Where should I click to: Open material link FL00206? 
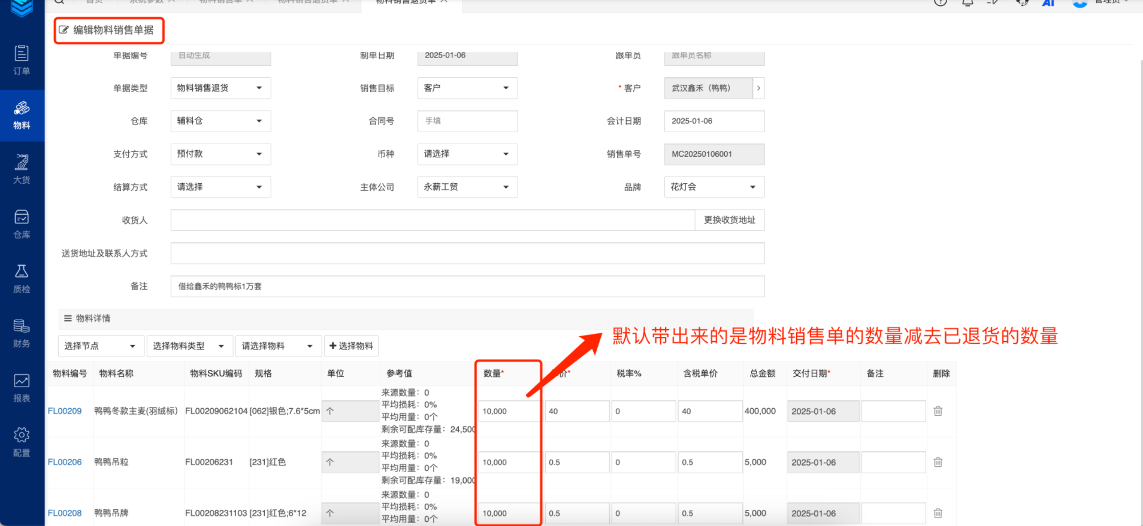click(x=65, y=462)
